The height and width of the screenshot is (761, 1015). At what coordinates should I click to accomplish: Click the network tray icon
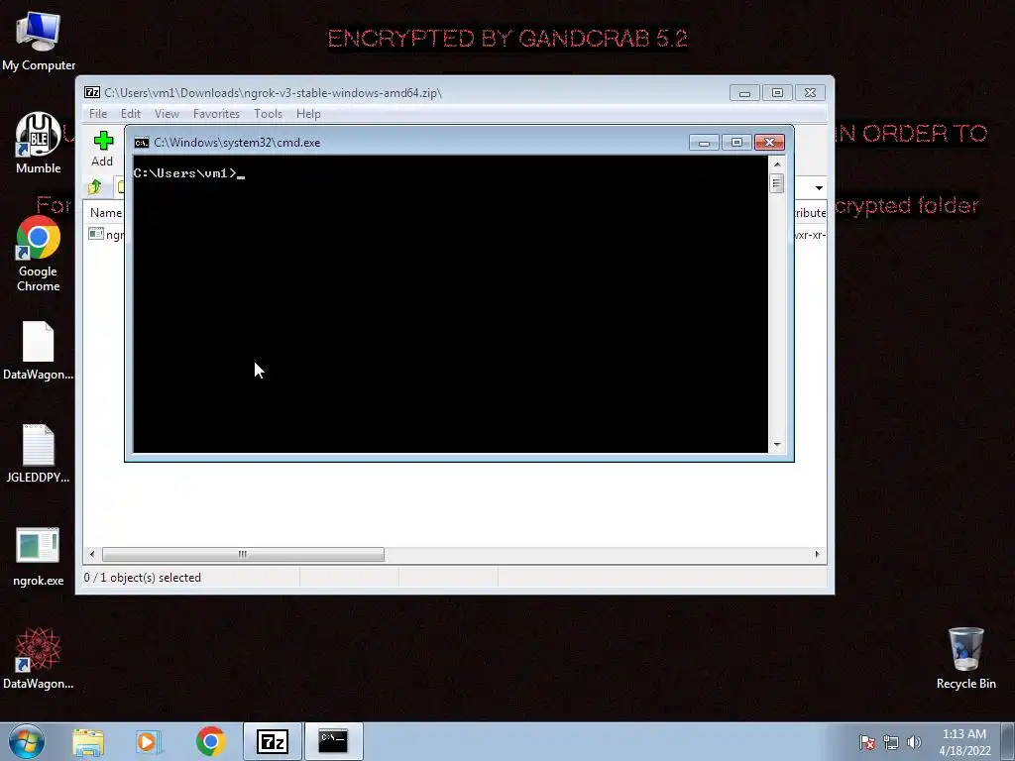(x=891, y=742)
